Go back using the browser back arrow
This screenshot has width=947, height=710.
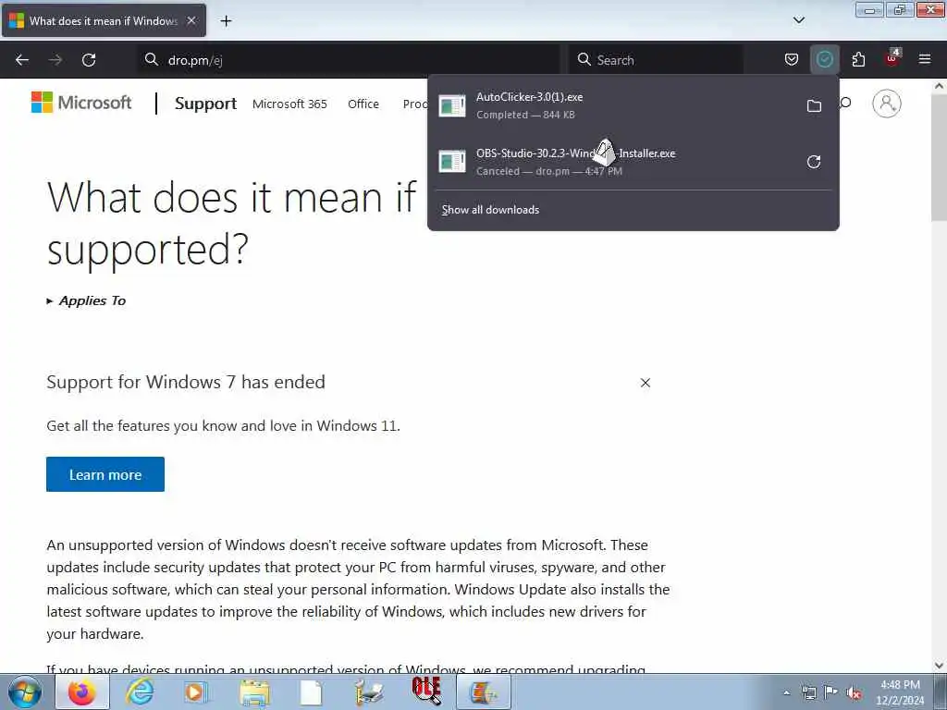tap(22, 60)
